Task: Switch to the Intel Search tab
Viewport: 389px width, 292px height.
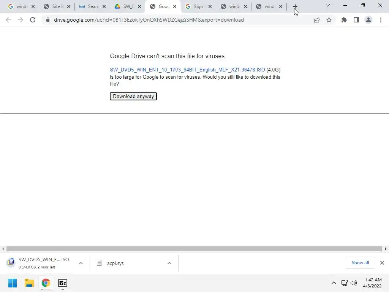Action: [89, 6]
